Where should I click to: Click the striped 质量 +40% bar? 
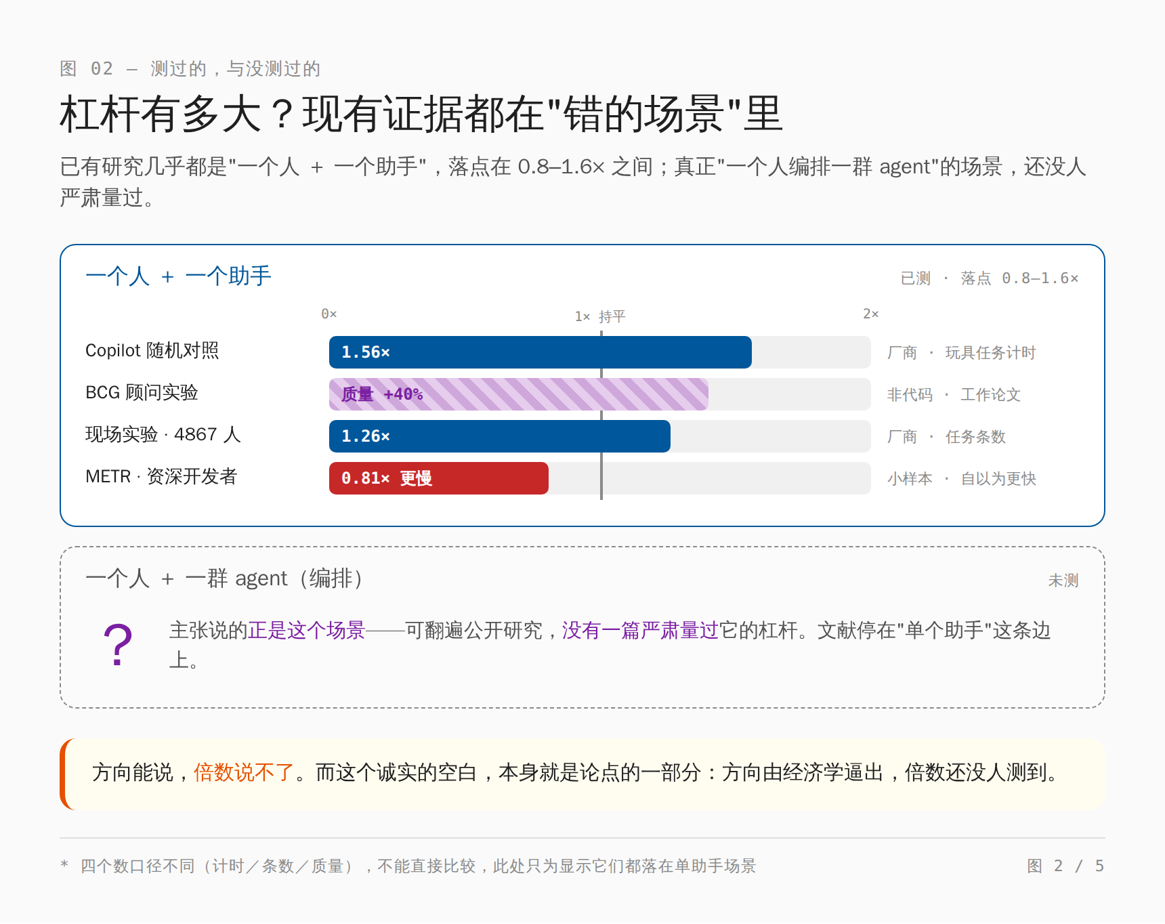tap(518, 394)
